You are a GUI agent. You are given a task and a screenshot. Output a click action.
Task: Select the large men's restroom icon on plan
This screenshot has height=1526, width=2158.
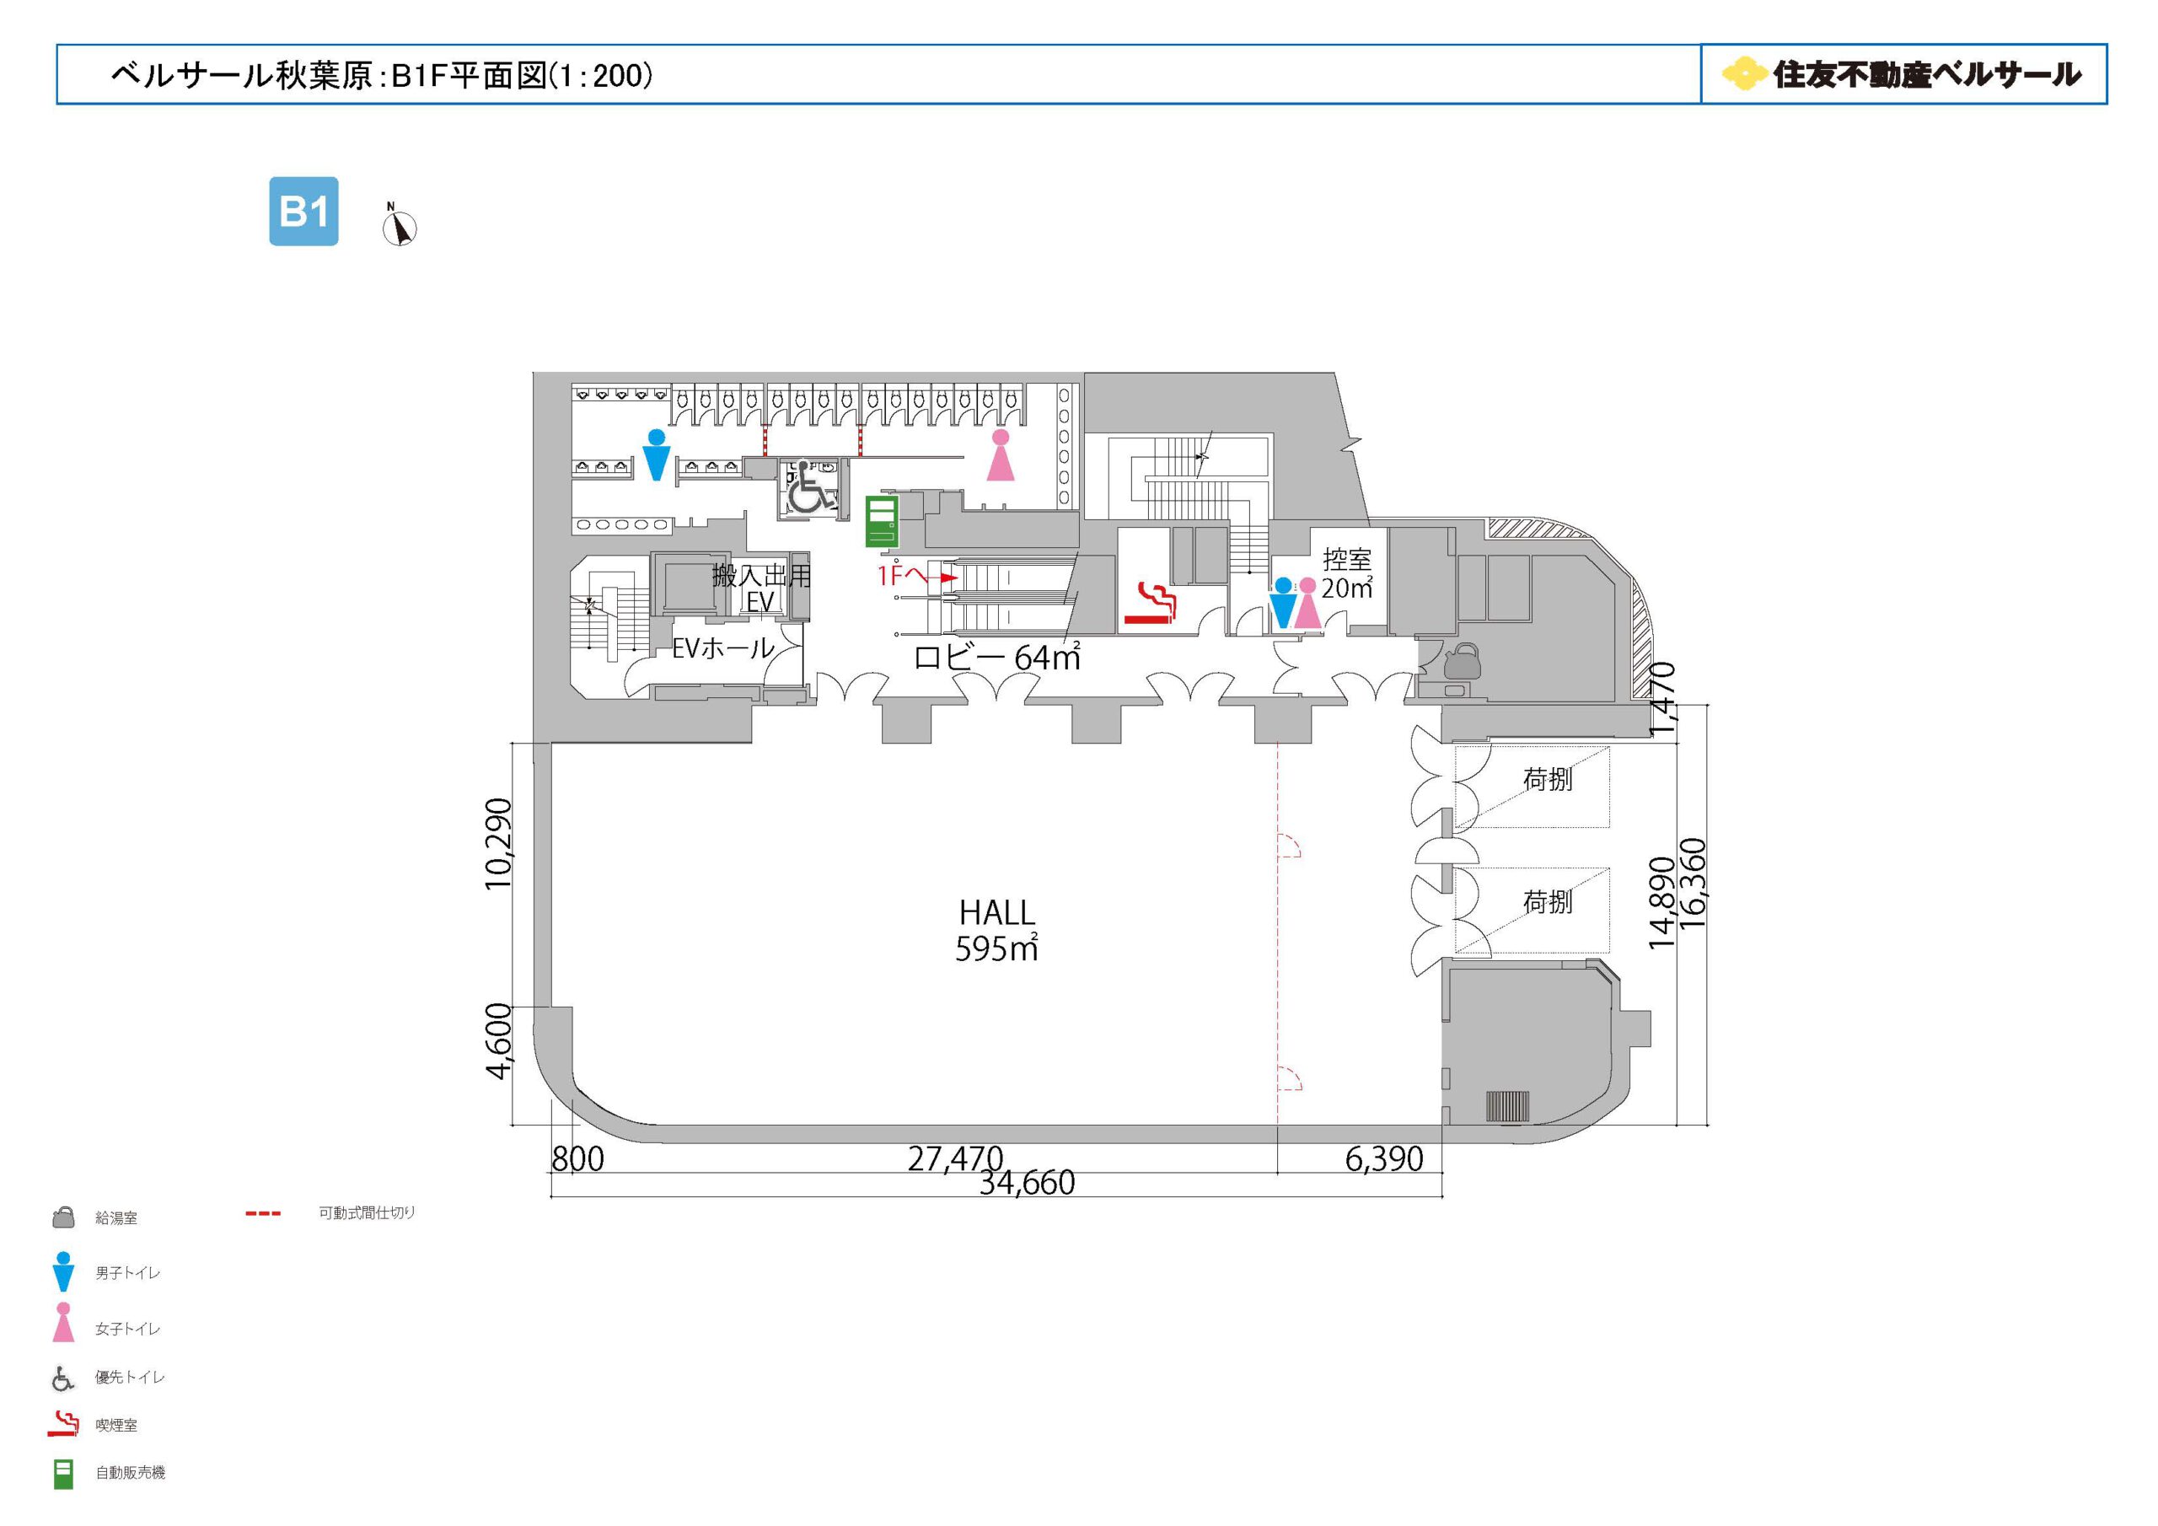656,455
